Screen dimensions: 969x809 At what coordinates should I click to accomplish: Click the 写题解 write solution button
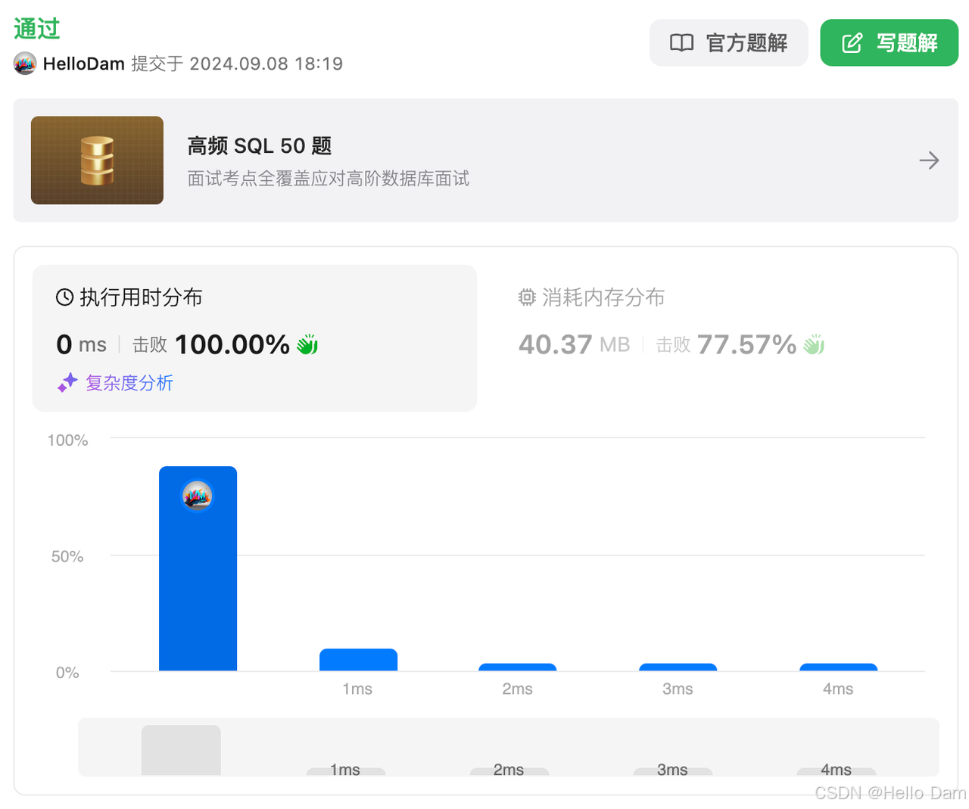[889, 42]
